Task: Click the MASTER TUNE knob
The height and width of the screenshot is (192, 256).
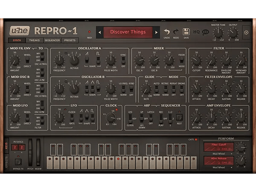Action: tap(218, 33)
